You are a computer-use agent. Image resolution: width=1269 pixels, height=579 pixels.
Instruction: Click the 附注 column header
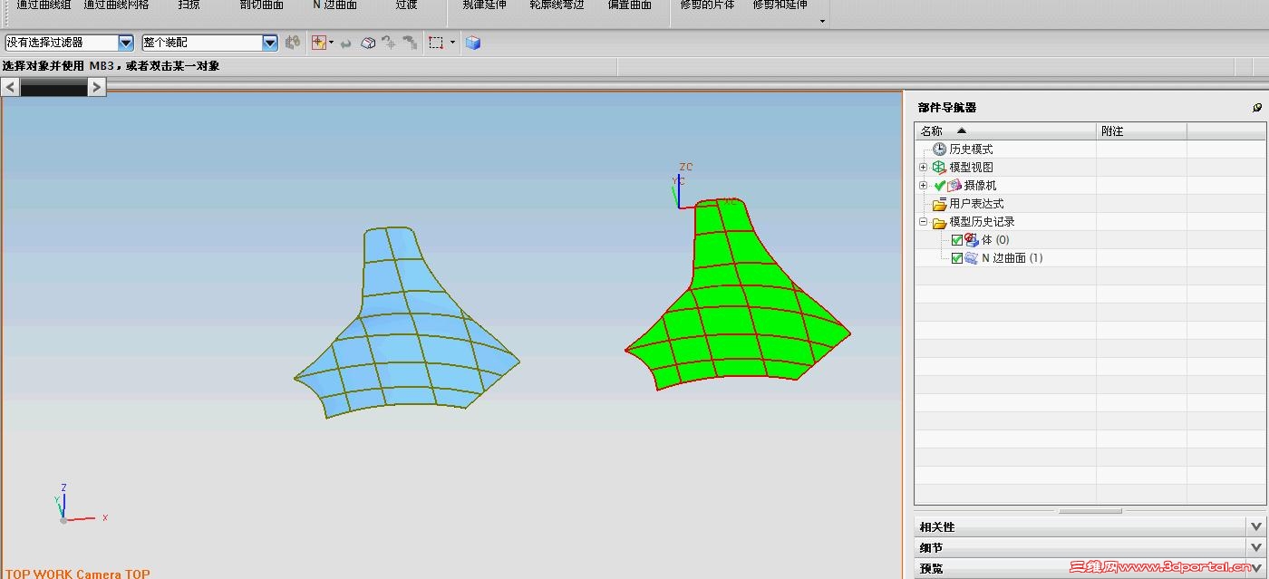click(x=1142, y=131)
